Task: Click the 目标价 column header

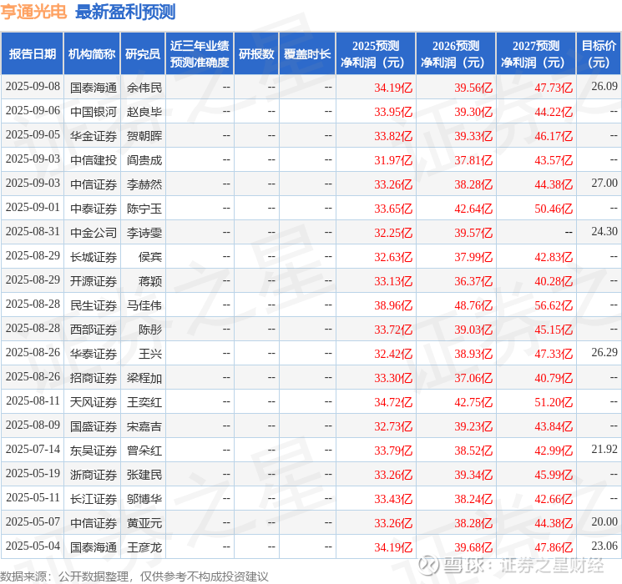Action: (599, 54)
